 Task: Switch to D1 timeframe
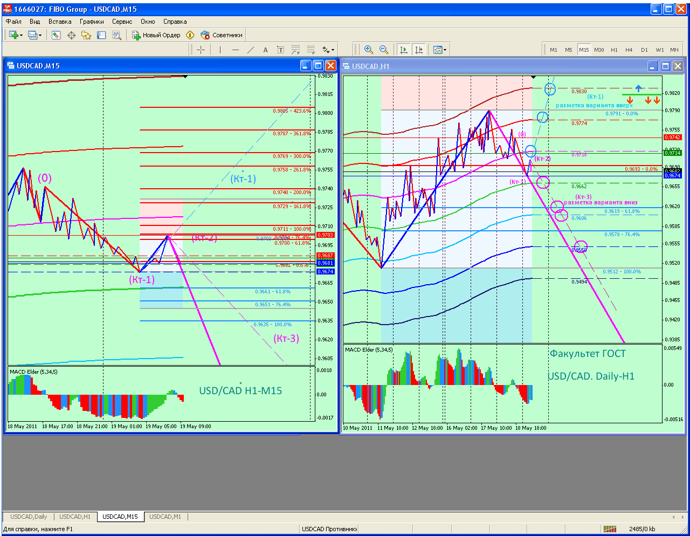click(644, 50)
